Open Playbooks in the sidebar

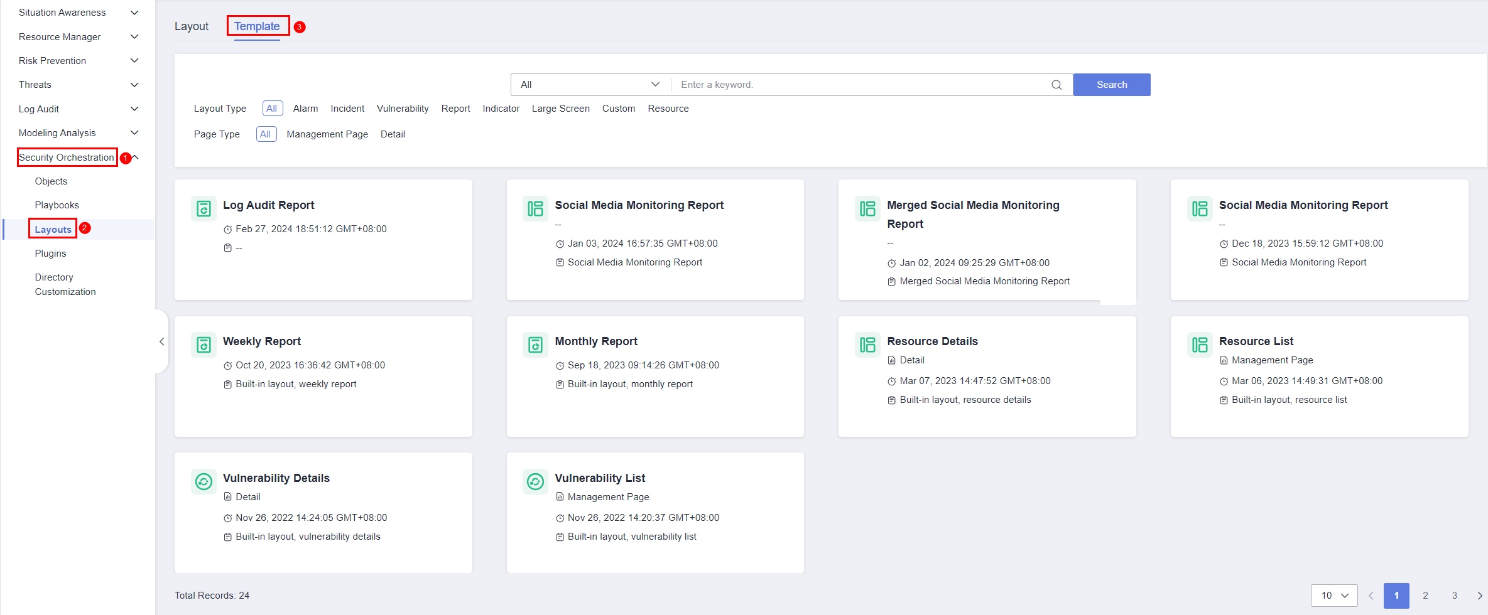point(57,205)
